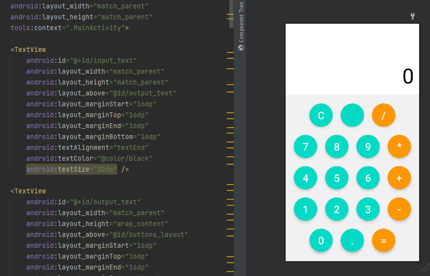Click android:layout_height="wrap_content" line
The height and width of the screenshot is (276, 430).
point(97,224)
